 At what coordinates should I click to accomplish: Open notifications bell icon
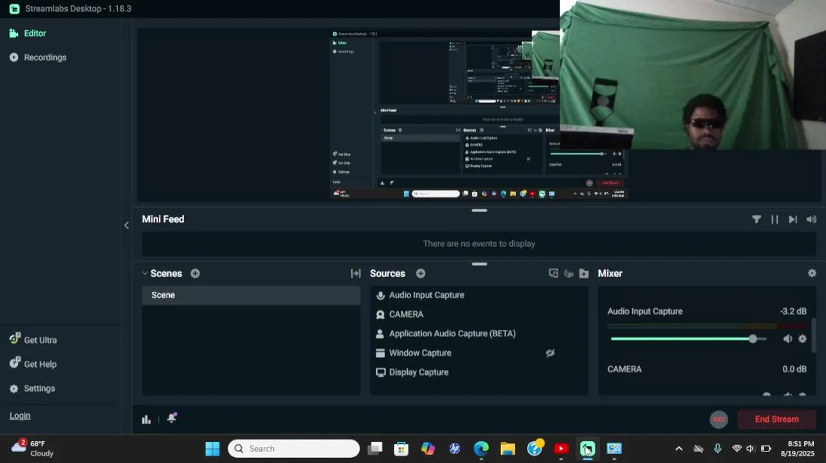tap(172, 419)
